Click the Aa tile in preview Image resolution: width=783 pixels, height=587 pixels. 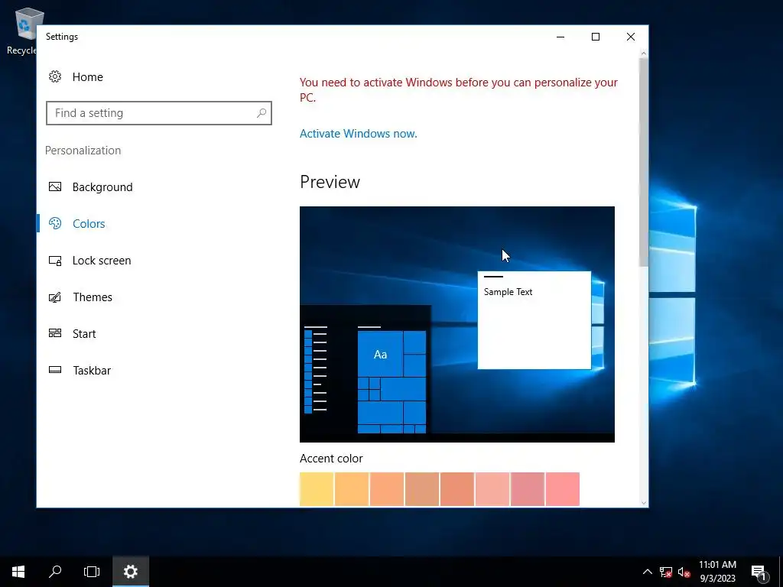pos(380,354)
